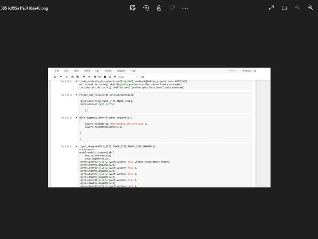Click the Trusted notebook indicator
This screenshot has height=239, width=318.
pyautogui.click(x=231, y=71)
